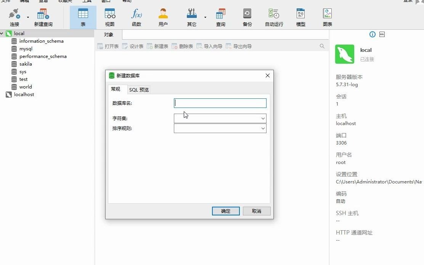The image size is (424, 265).
Task: Switch to SQL Preview (SQL 预览) tab
Action: pyautogui.click(x=139, y=90)
